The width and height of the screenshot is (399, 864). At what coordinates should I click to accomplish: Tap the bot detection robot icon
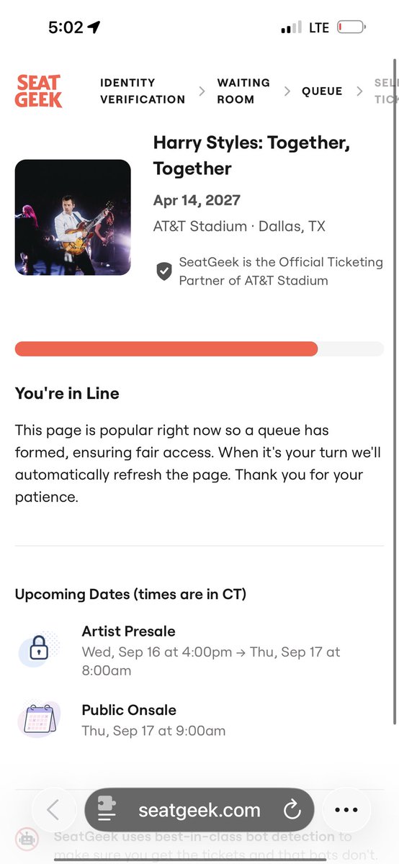pos(27,837)
